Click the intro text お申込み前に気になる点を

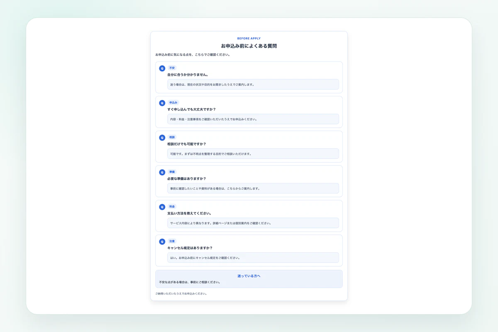point(193,54)
